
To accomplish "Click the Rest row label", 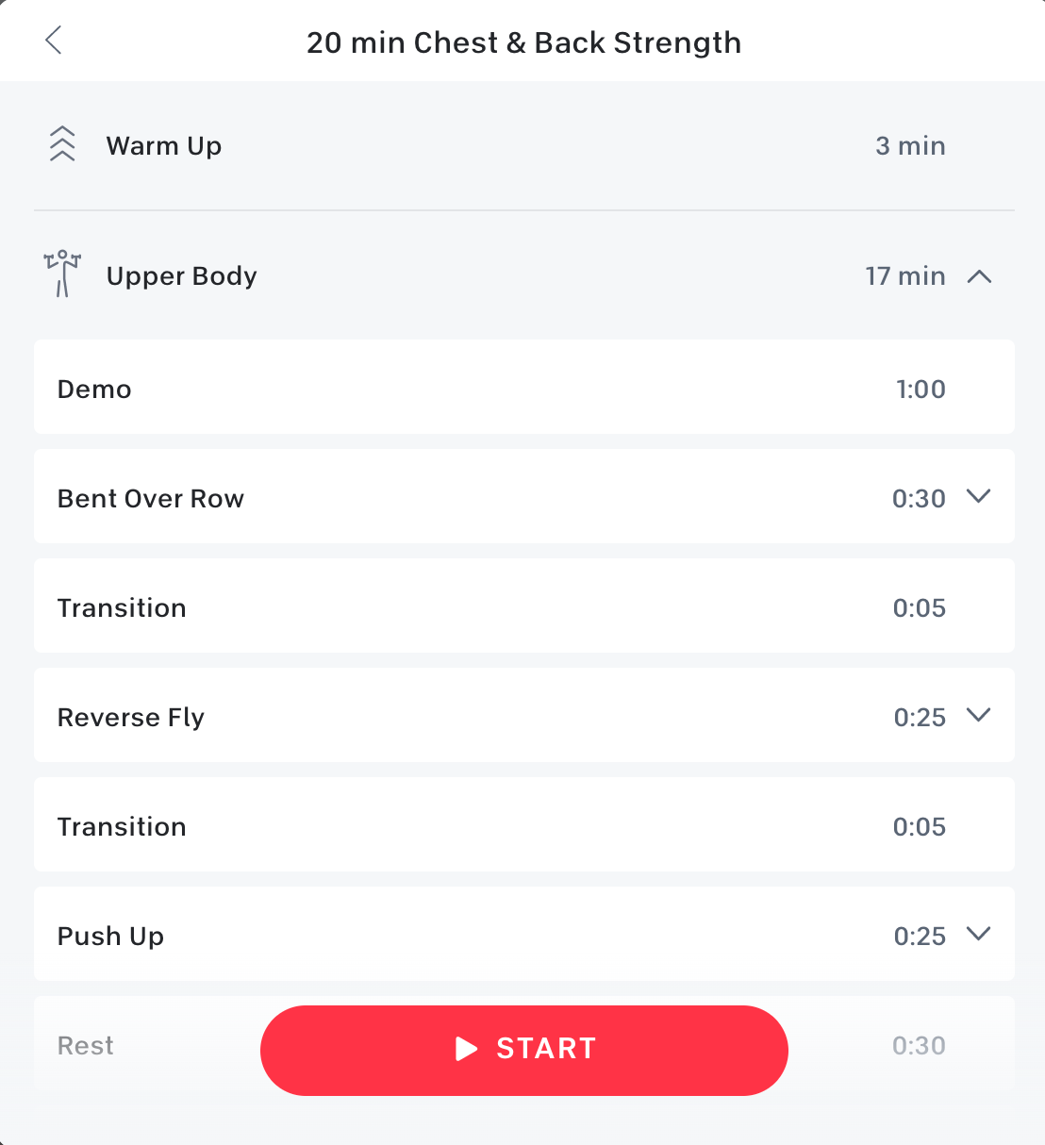I will [x=86, y=1045].
